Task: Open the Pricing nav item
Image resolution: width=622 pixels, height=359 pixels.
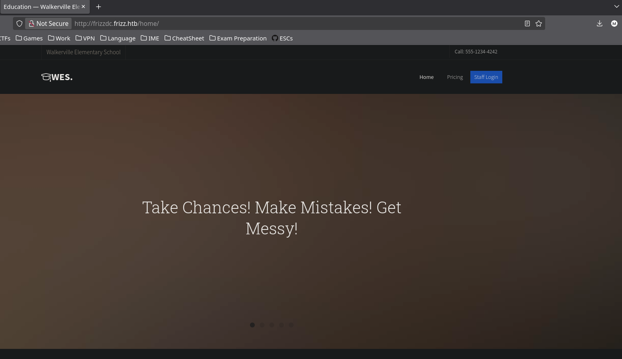Action: 455,77
